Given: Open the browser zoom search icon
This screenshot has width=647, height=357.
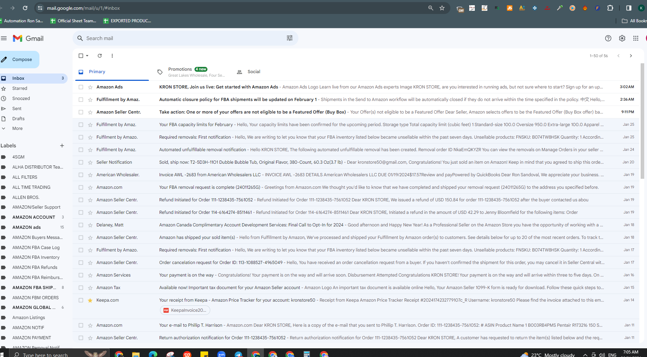Looking at the screenshot, I should click(431, 8).
